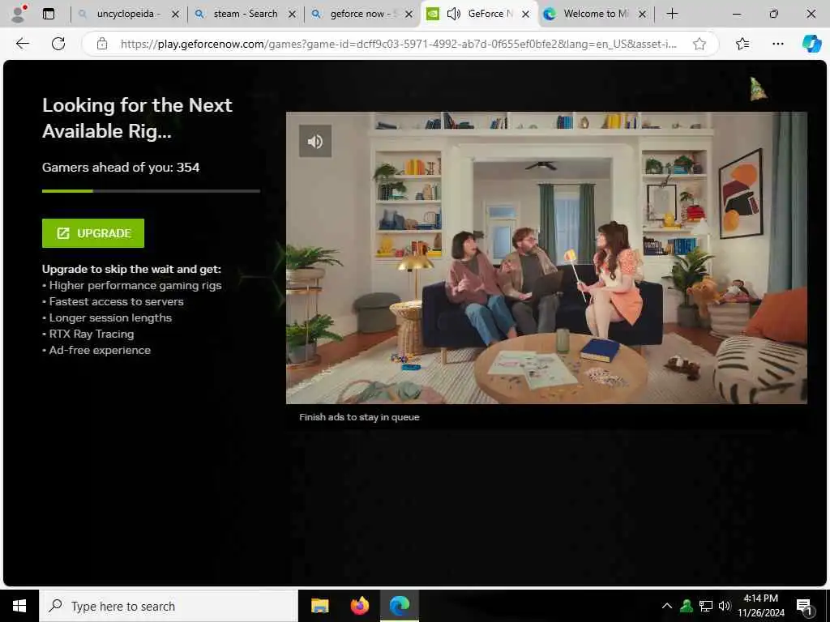Click 'Gamers ahead of you: 354' text

point(121,168)
